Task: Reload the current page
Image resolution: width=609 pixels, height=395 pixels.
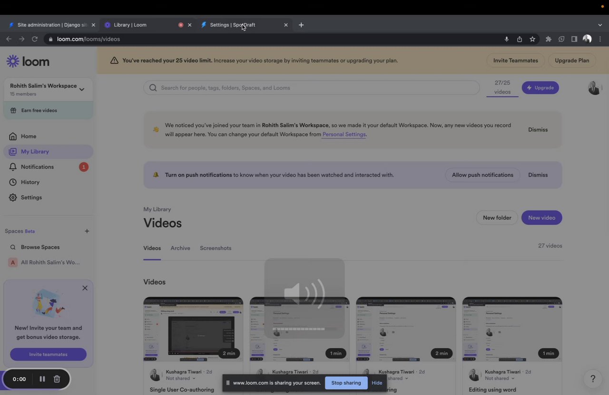Action: pyautogui.click(x=35, y=39)
